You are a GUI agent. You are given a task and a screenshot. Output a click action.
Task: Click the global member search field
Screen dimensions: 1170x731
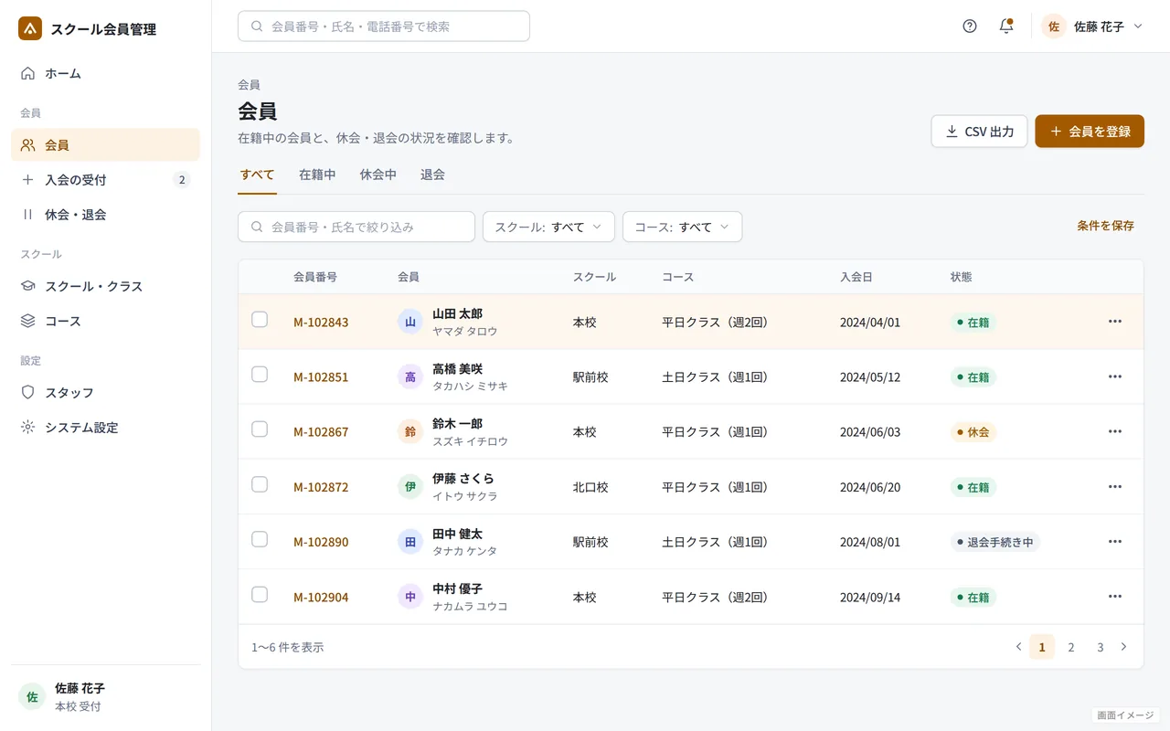point(384,26)
